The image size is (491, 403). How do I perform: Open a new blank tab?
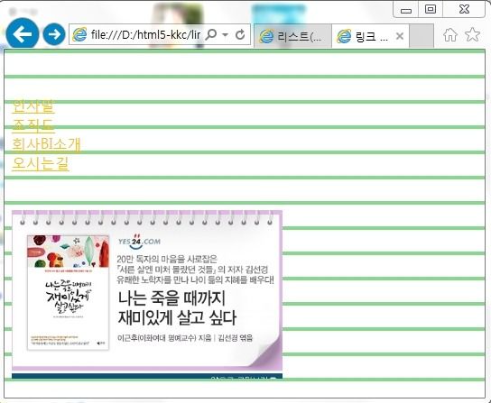(422, 36)
